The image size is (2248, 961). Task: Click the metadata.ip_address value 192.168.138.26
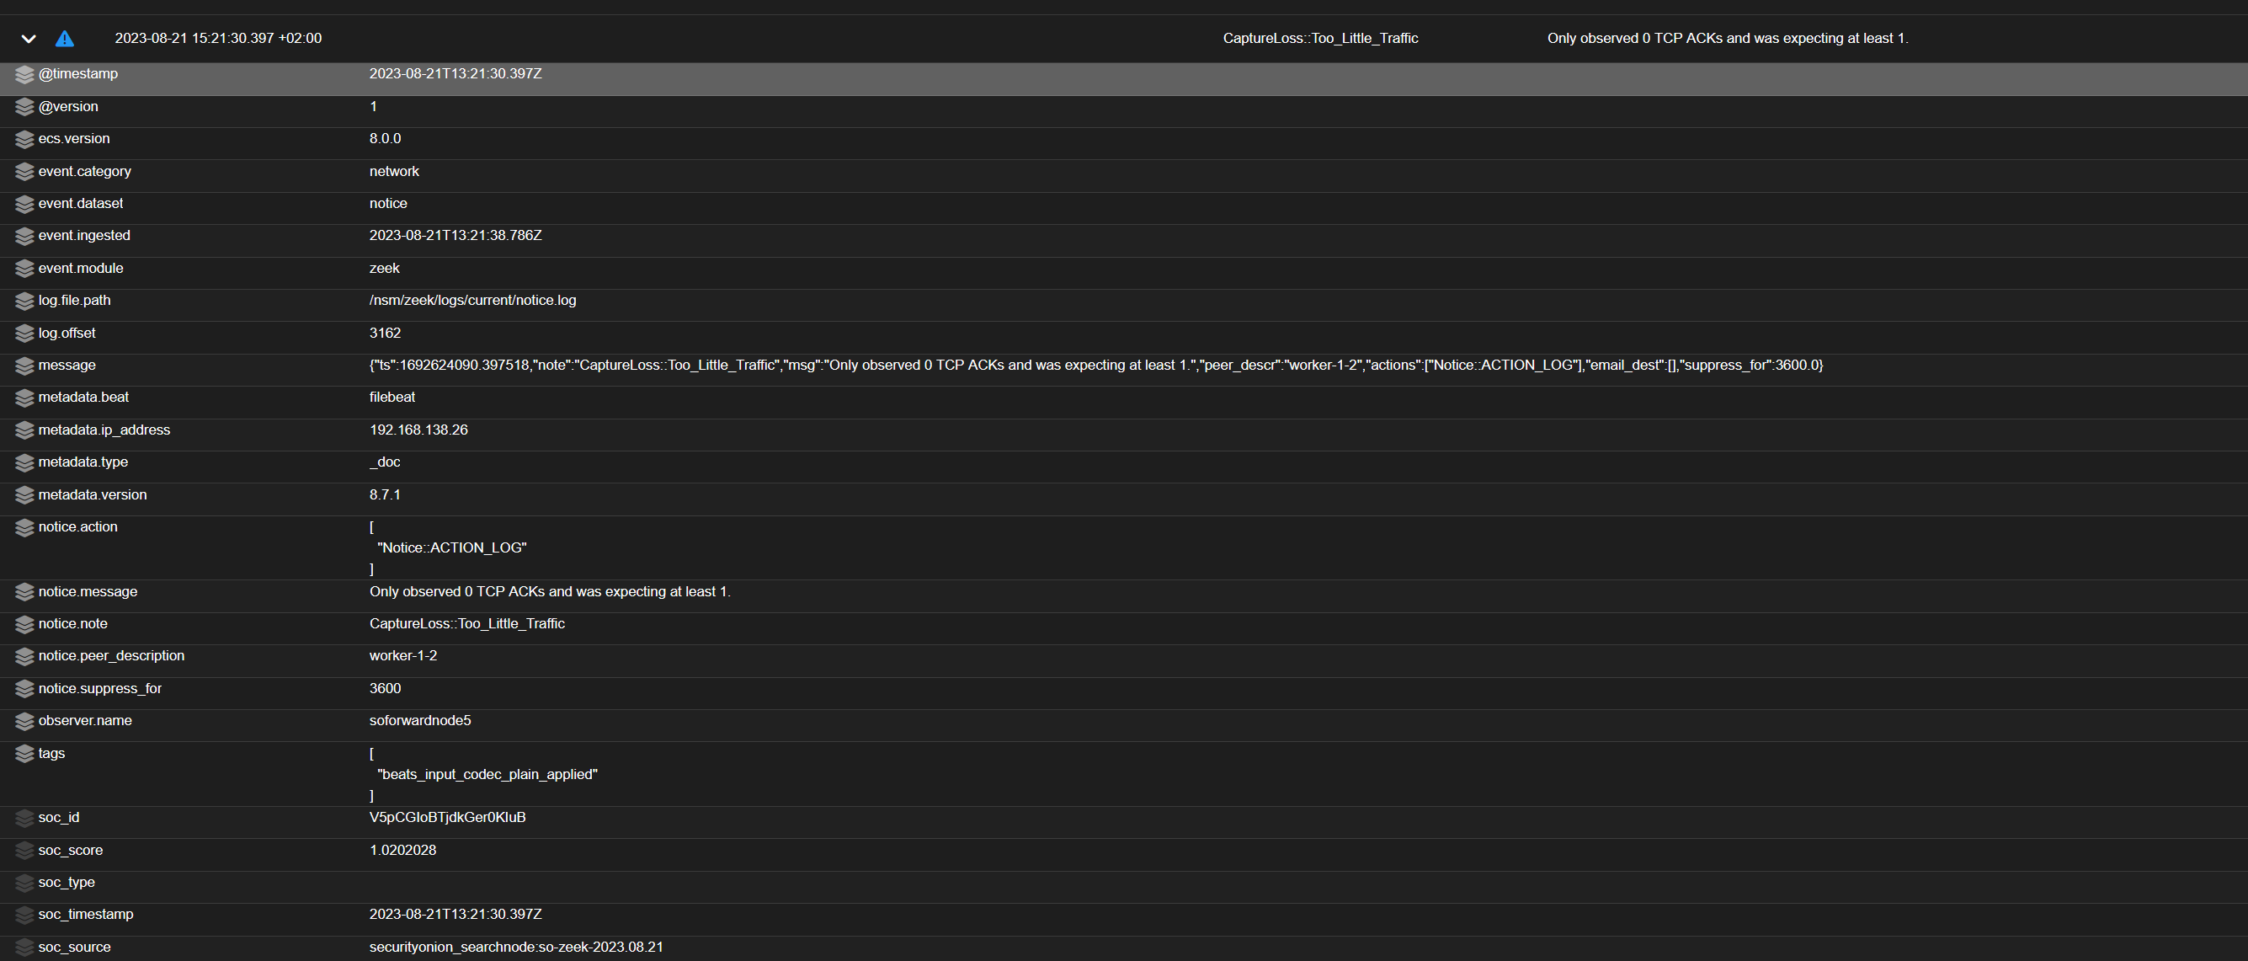click(418, 430)
